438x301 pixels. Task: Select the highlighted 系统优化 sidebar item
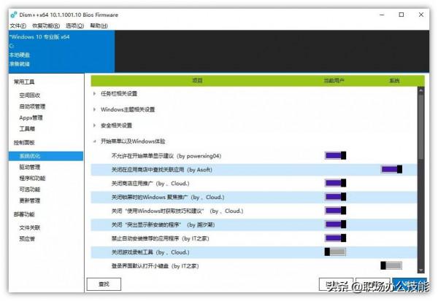(46, 156)
